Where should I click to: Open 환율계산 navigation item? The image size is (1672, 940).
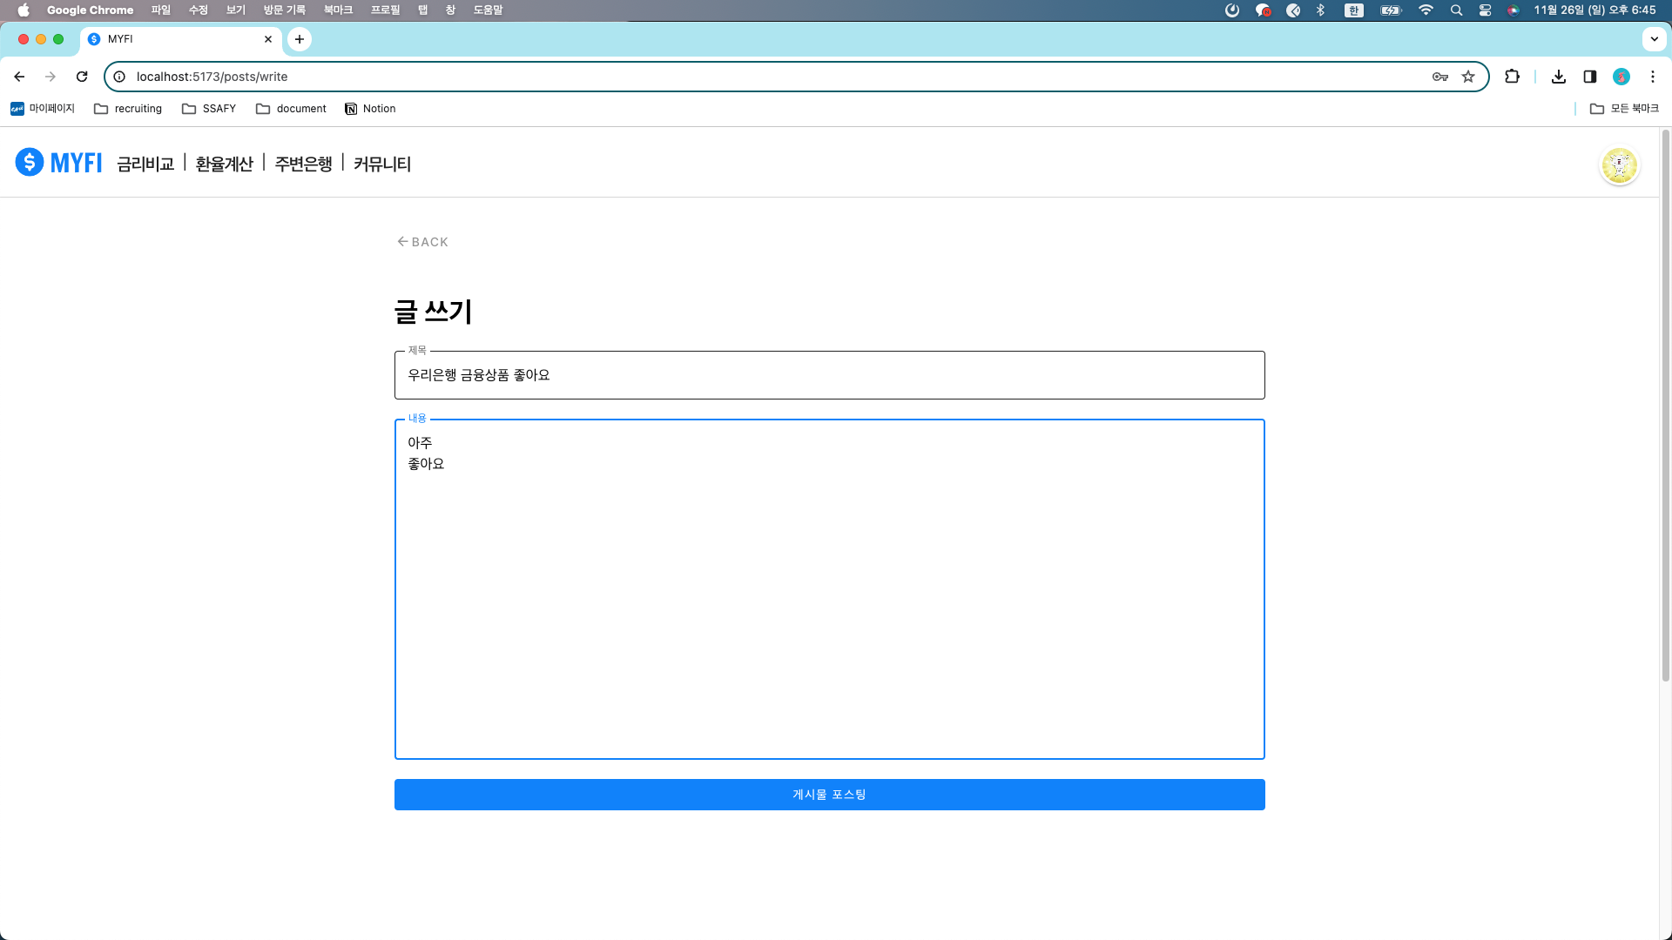pyautogui.click(x=224, y=164)
